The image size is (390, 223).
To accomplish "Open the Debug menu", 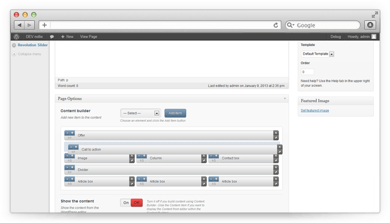I will [x=335, y=37].
